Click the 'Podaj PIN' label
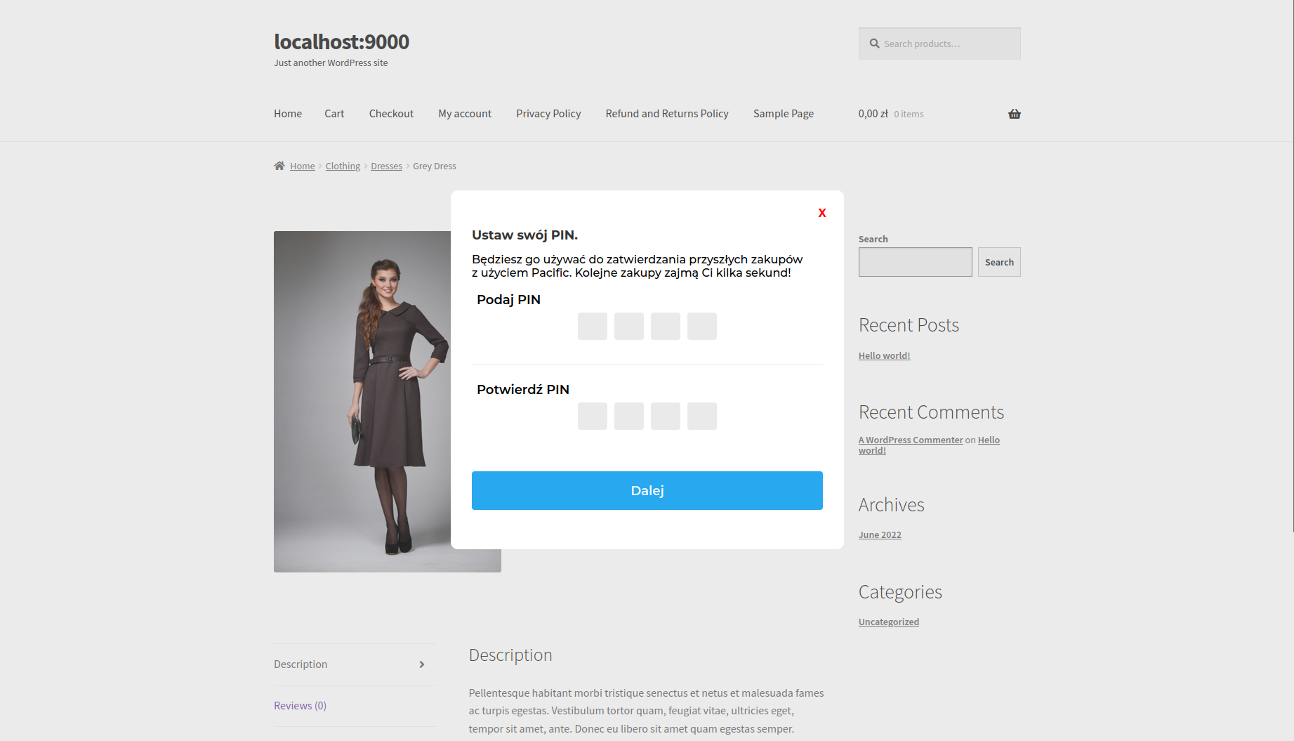The image size is (1294, 741). [508, 300]
